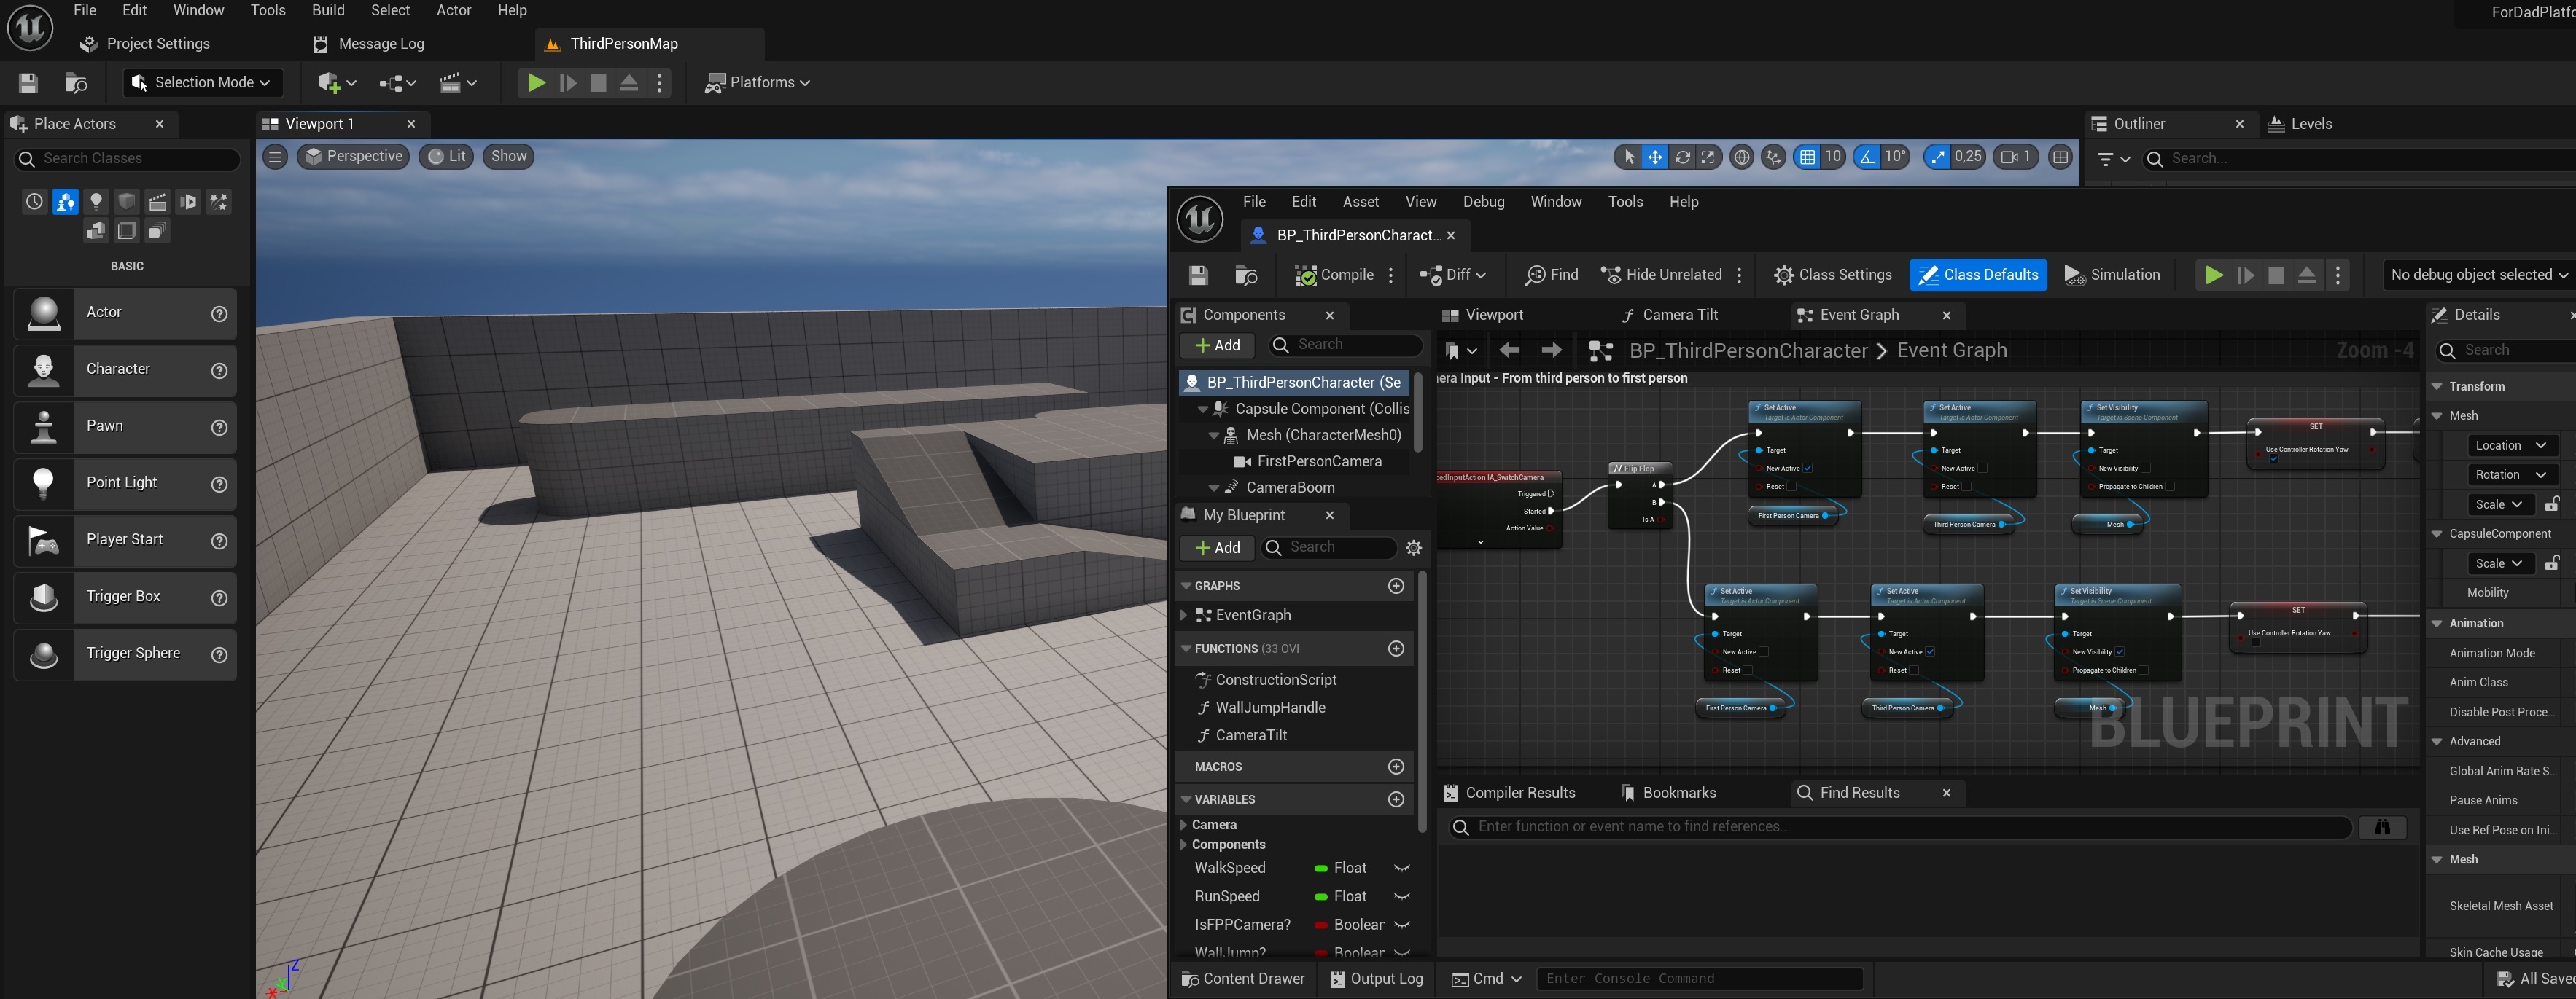Open the Asset menu in blueprint editor

[1361, 203]
